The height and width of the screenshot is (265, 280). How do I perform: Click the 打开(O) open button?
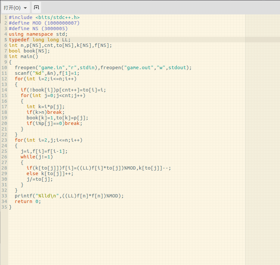coord(15,8)
